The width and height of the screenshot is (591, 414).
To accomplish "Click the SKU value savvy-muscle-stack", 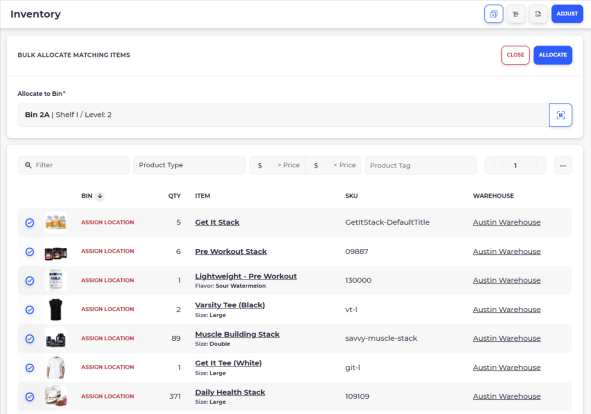I will click(x=381, y=339).
